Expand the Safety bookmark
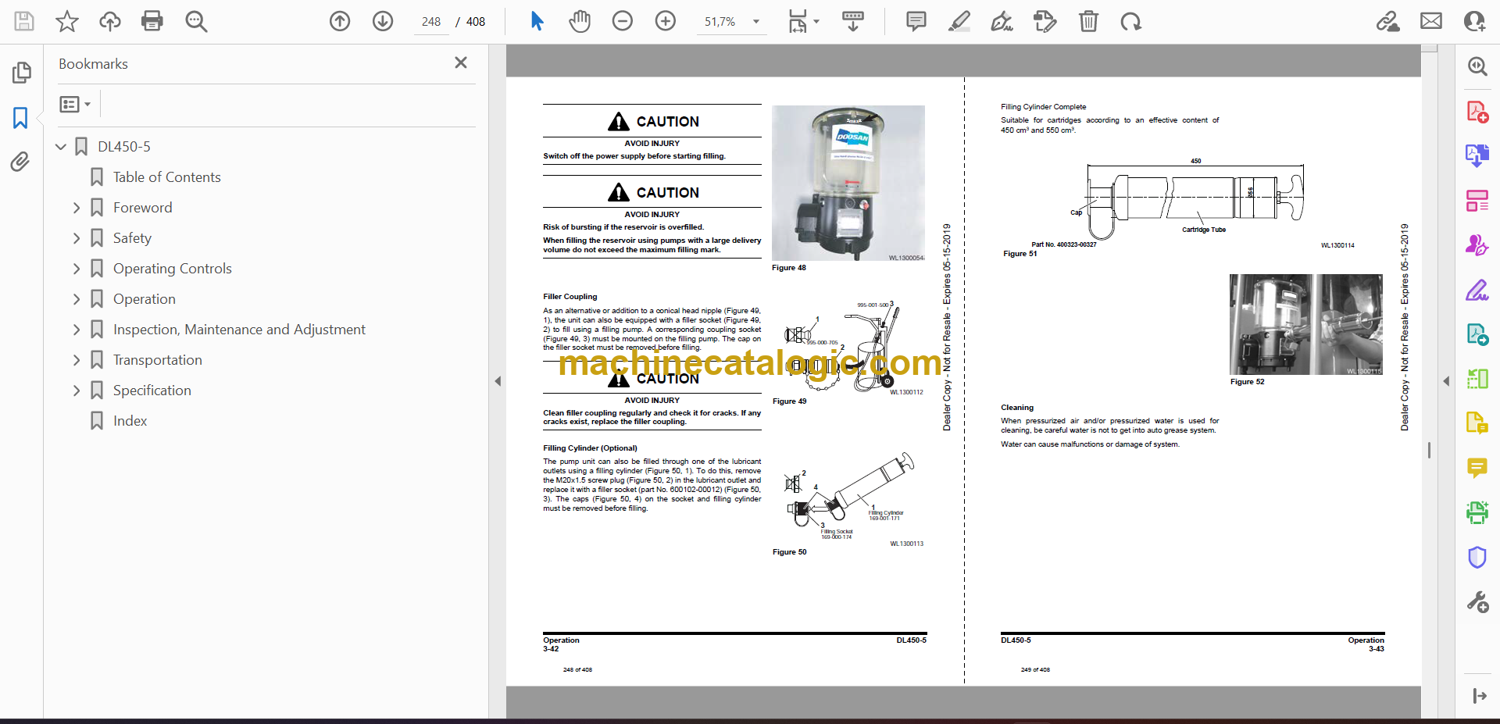Screen dimensions: 1500x724 77,238
